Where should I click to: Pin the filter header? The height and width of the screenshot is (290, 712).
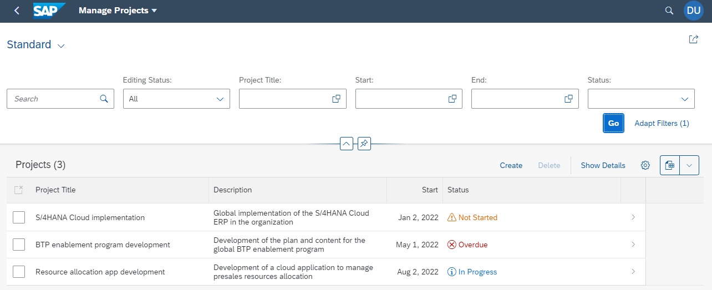coord(364,144)
